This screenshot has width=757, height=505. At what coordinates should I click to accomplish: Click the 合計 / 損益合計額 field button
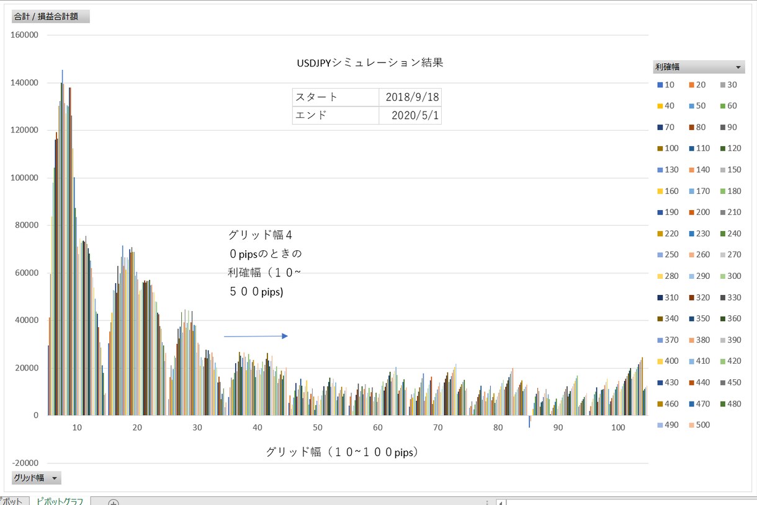[x=51, y=17]
